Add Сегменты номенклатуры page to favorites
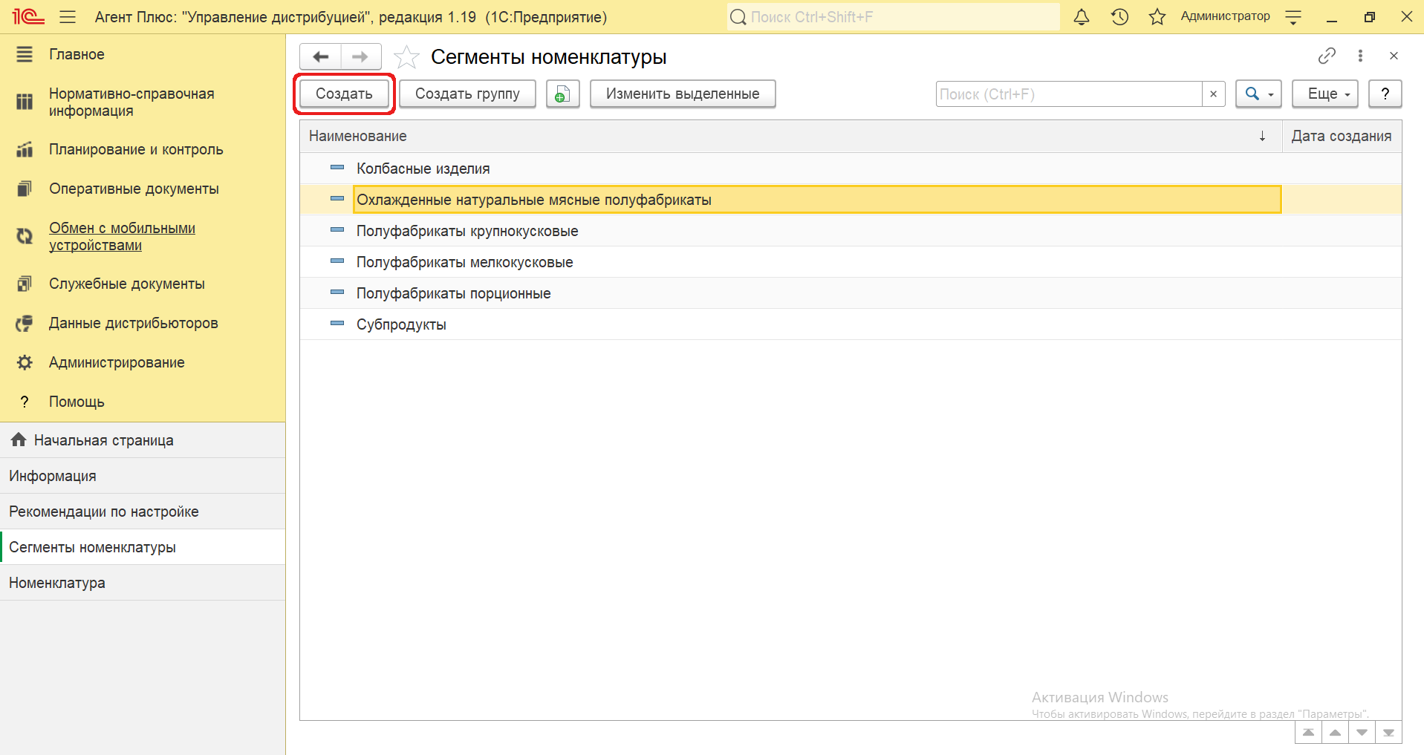 point(406,57)
